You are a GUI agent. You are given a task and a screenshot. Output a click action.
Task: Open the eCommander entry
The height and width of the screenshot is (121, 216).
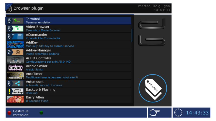68,36
